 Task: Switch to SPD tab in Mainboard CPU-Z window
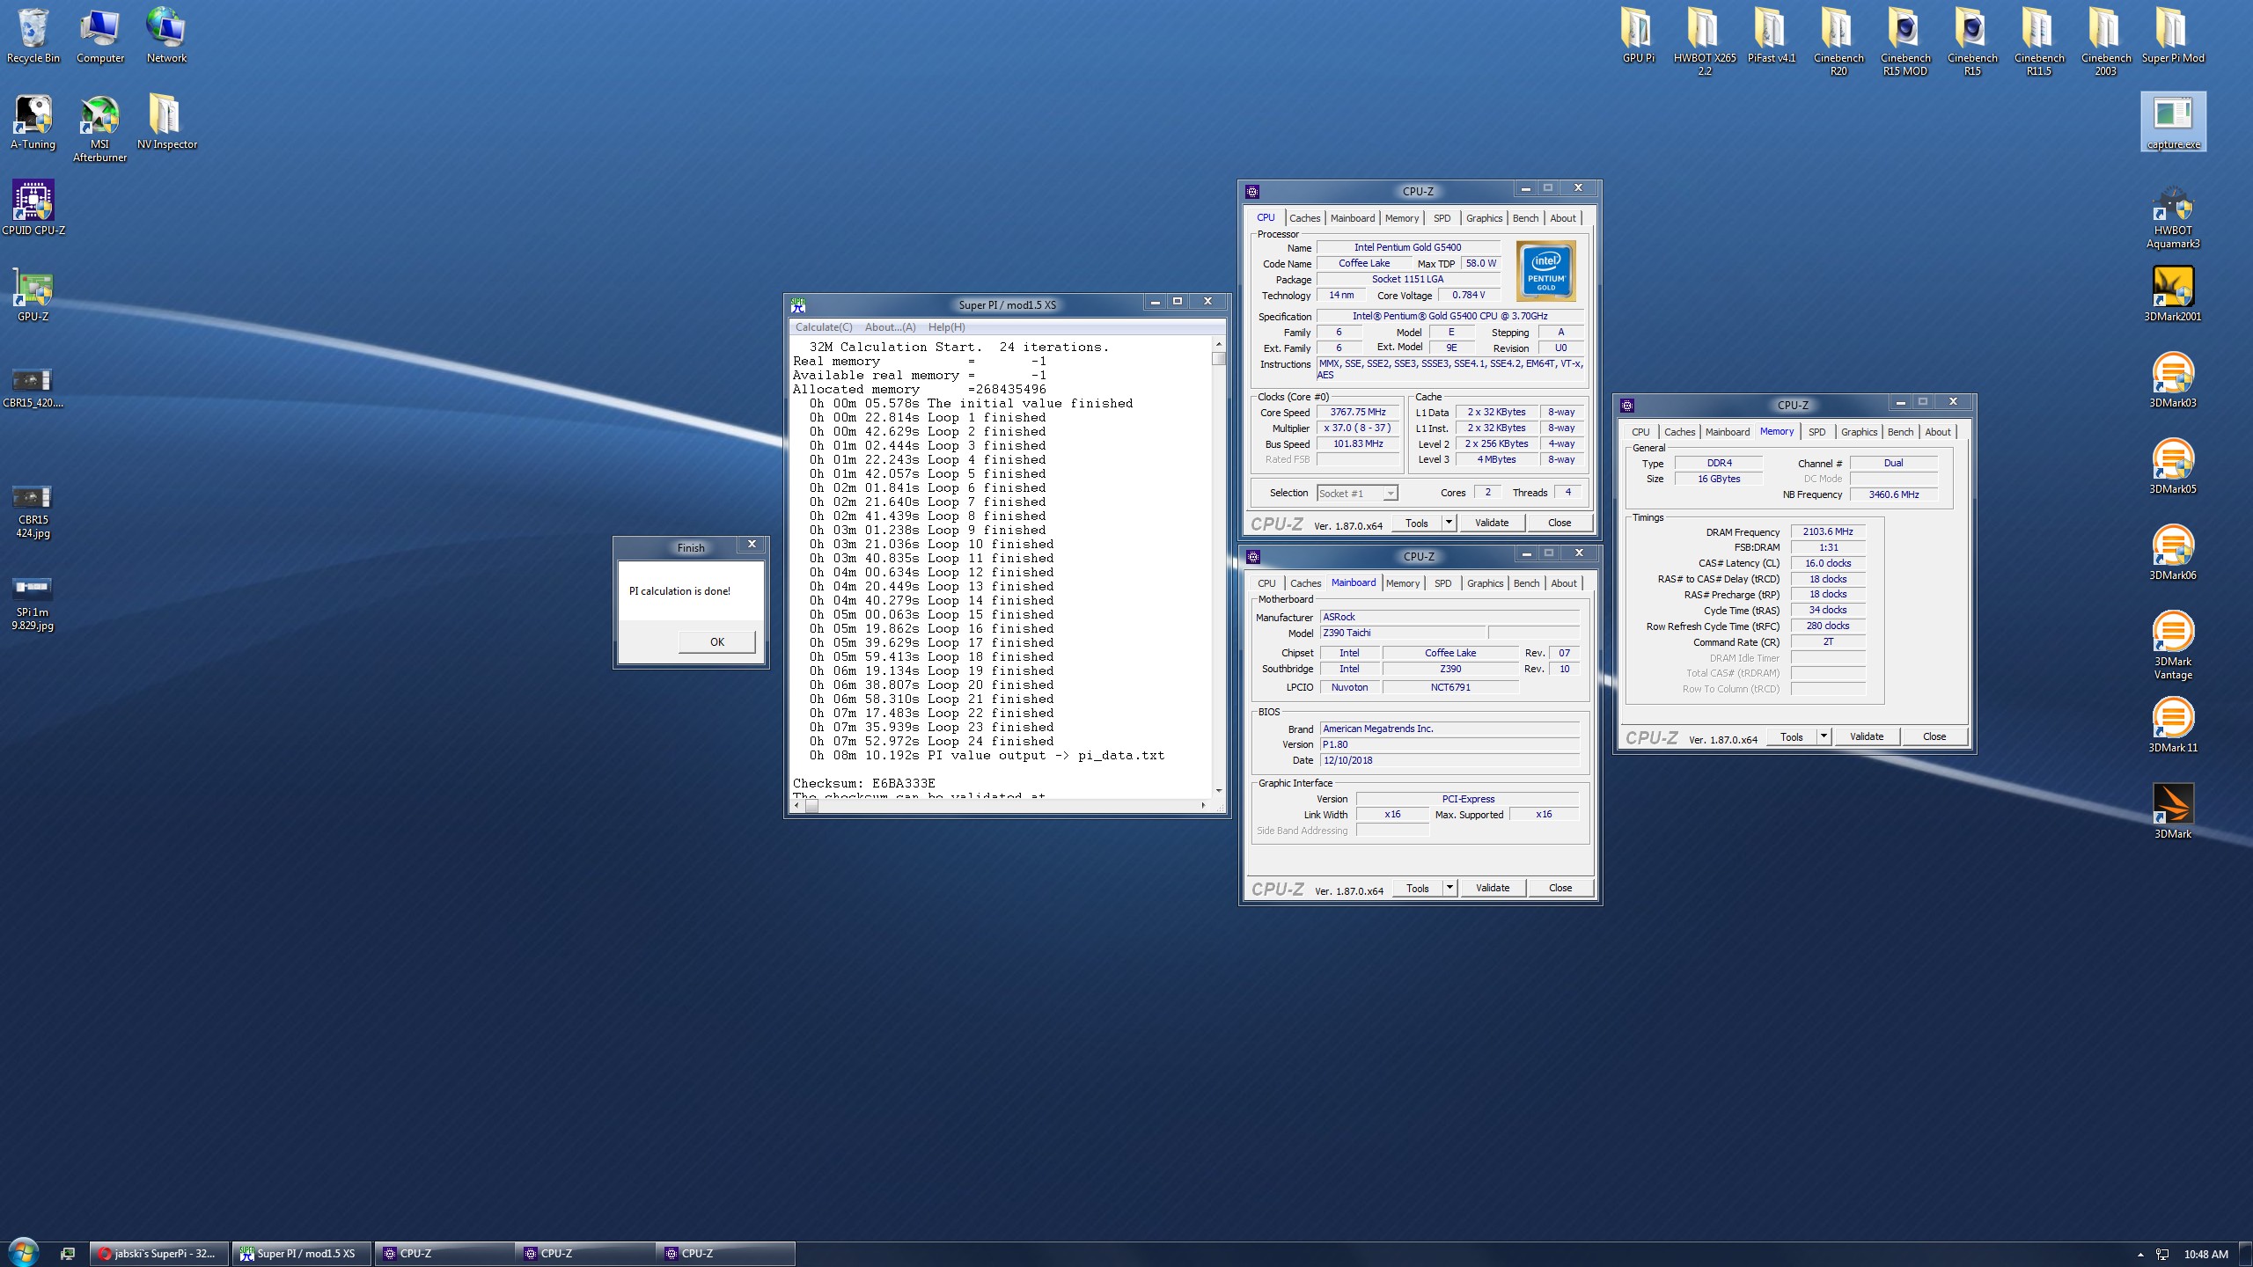(1443, 583)
